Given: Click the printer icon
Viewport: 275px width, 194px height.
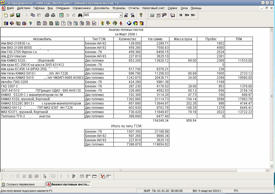Looking at the screenshot, I should [47, 15].
